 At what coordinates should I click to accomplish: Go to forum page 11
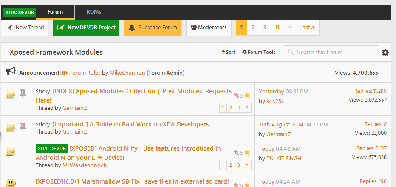pyautogui.click(x=277, y=28)
